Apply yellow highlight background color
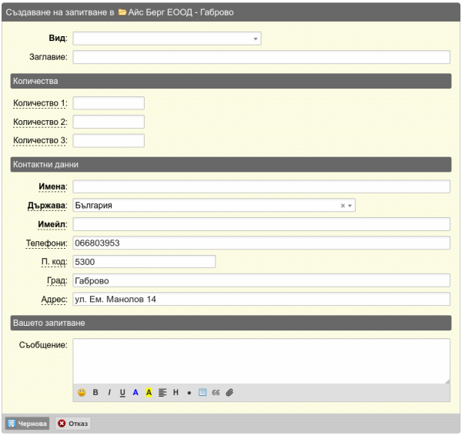The width and height of the screenshot is (462, 436). (x=149, y=392)
